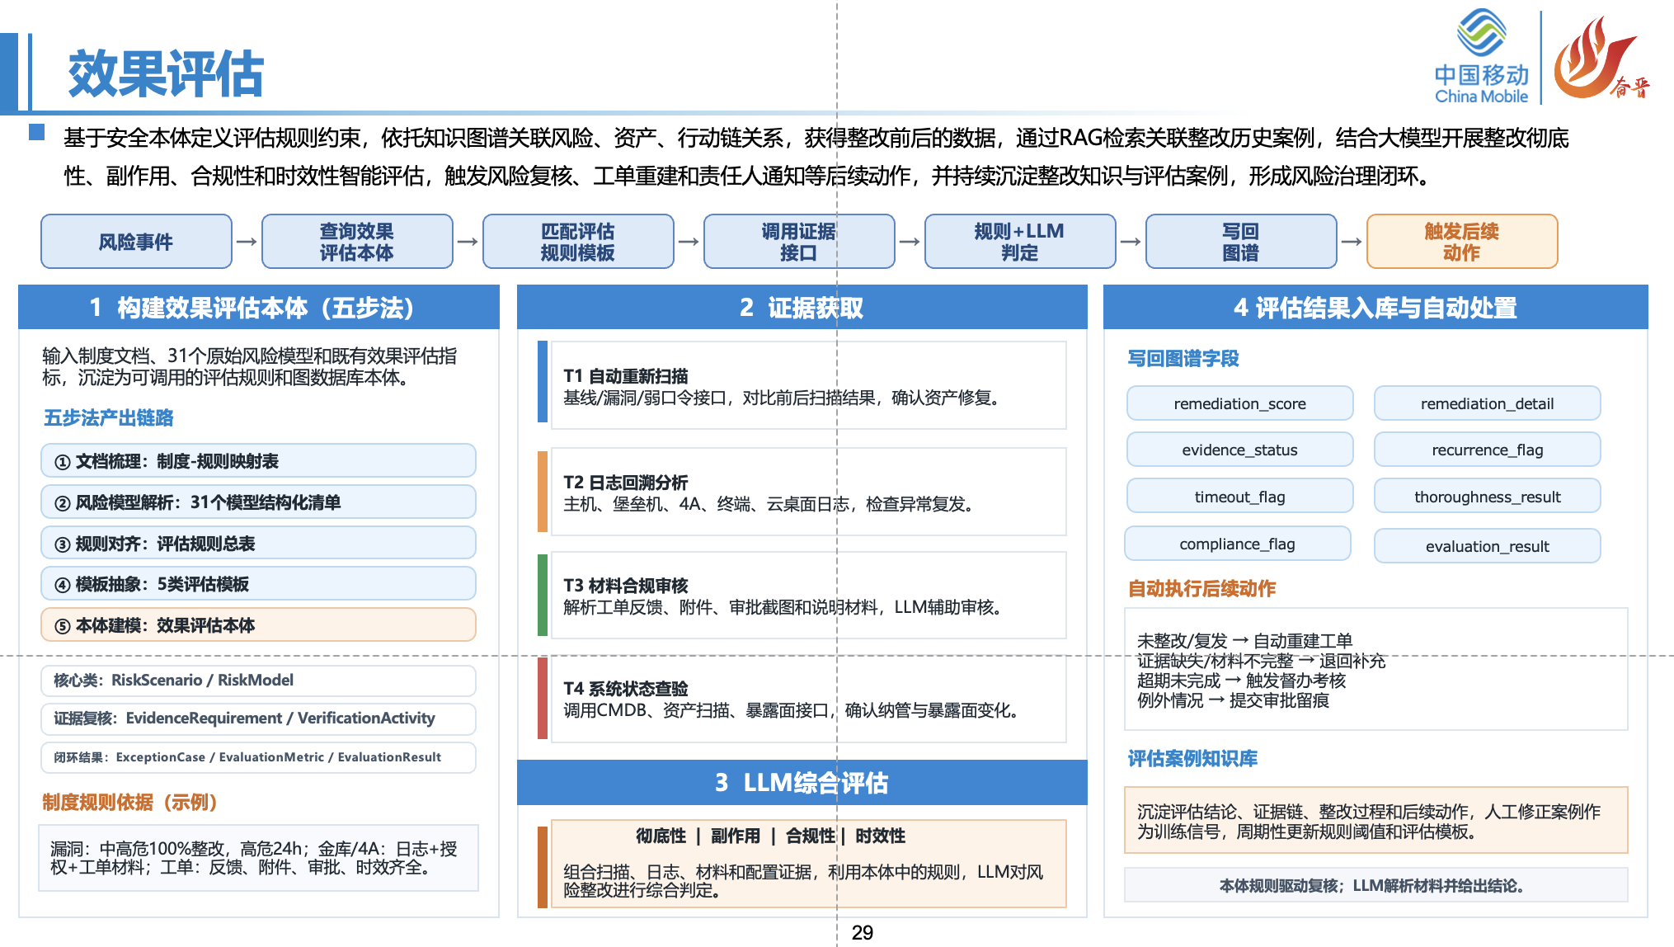Click the 未整改/复发 → 自动重建工单 line
Viewport: 1674px width, 947px height.
point(1245,641)
